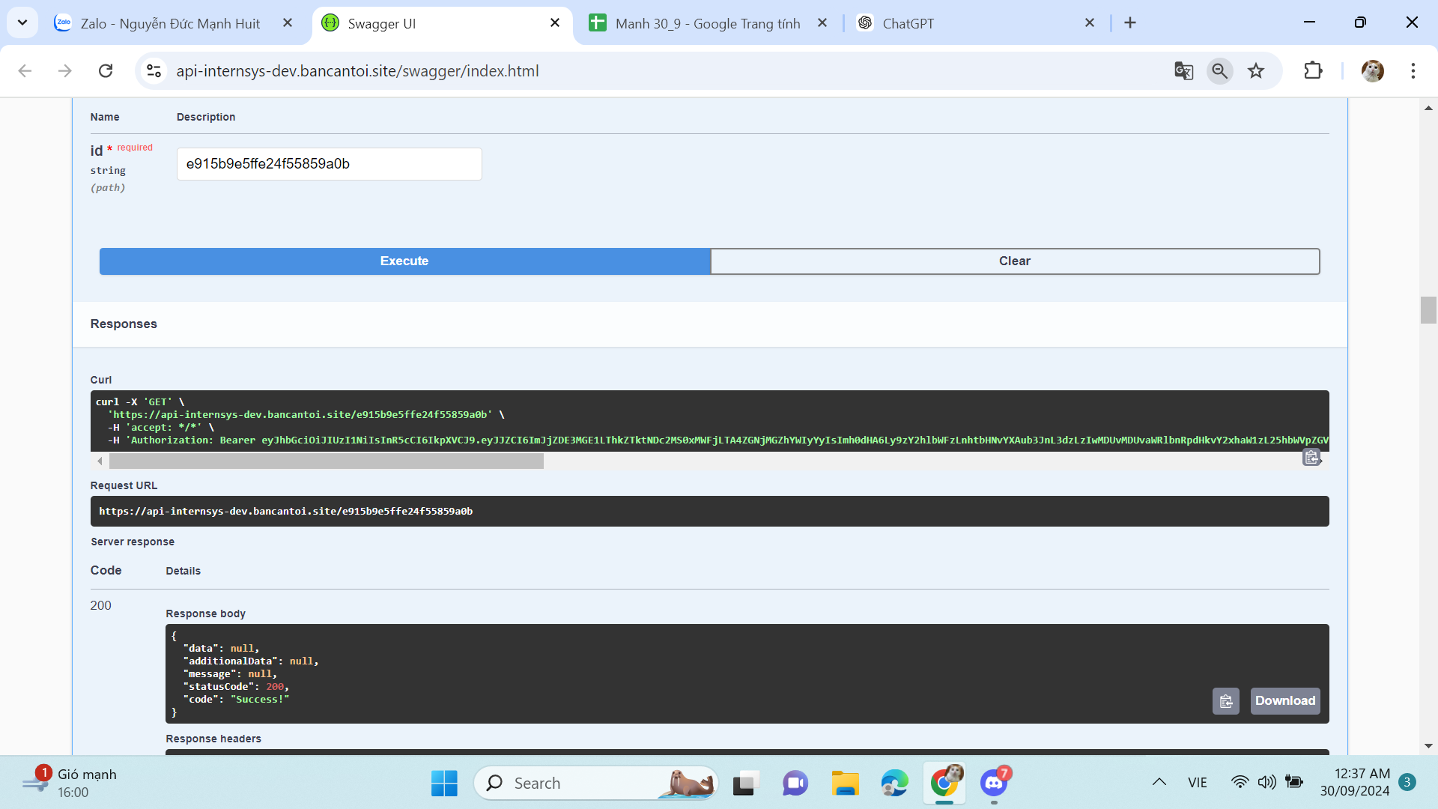Open File Explorer from the taskbar
Image resolution: width=1438 pixels, height=809 pixels.
pos(845,784)
